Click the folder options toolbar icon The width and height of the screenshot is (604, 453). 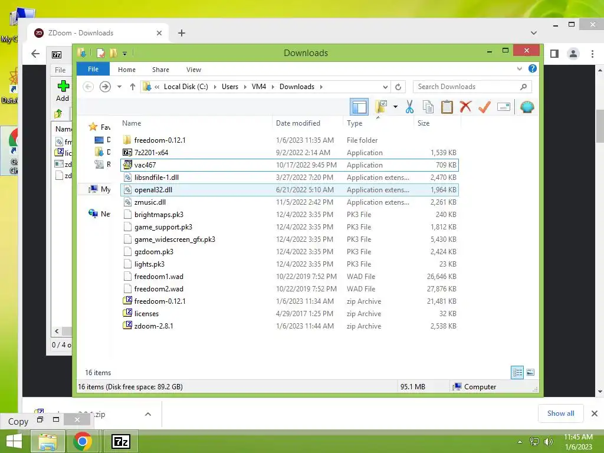pos(382,107)
